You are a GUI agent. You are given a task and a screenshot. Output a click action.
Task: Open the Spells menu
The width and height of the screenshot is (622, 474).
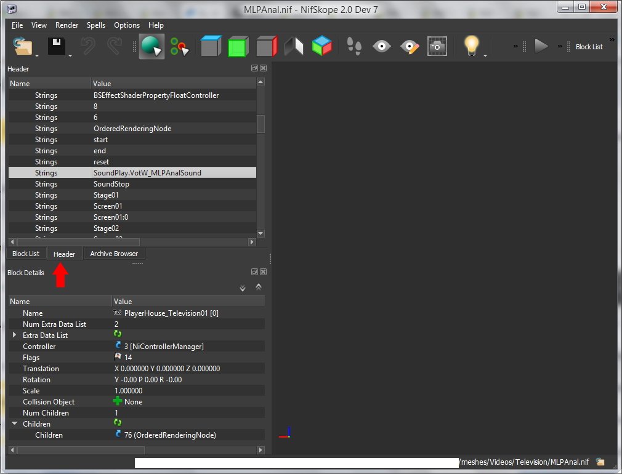(x=95, y=25)
